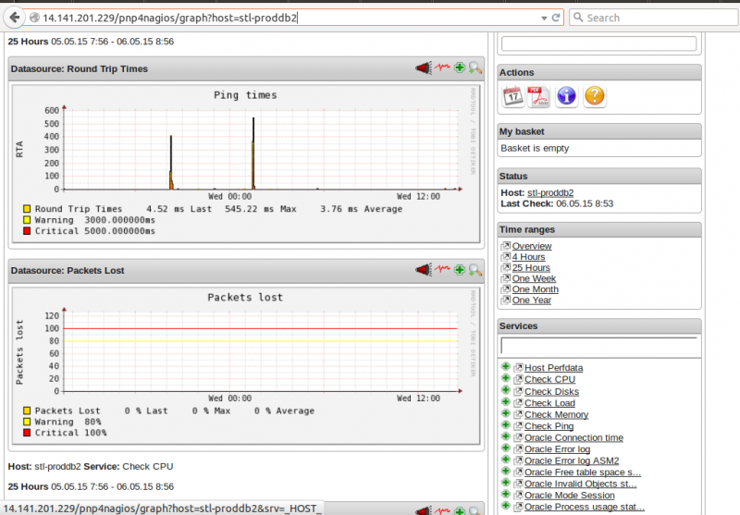Click the Ping times graph image

coord(246,165)
